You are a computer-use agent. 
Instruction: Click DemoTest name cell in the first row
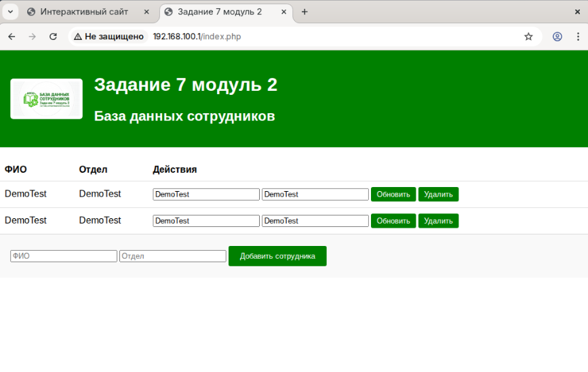26,194
